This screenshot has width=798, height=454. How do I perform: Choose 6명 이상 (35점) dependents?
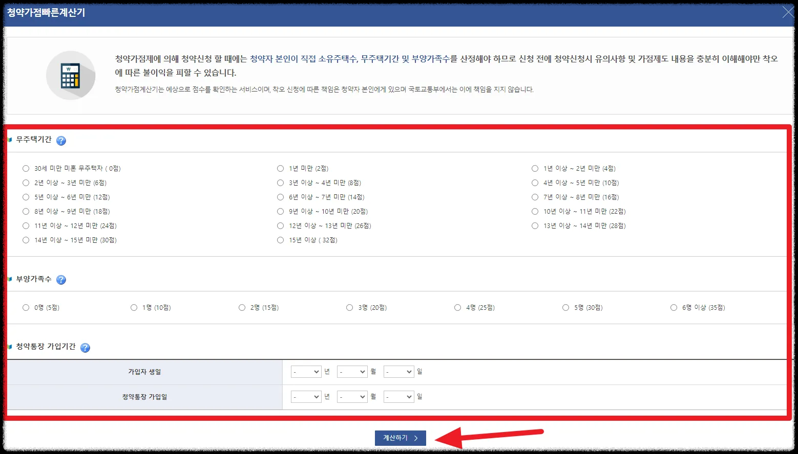pyautogui.click(x=674, y=307)
